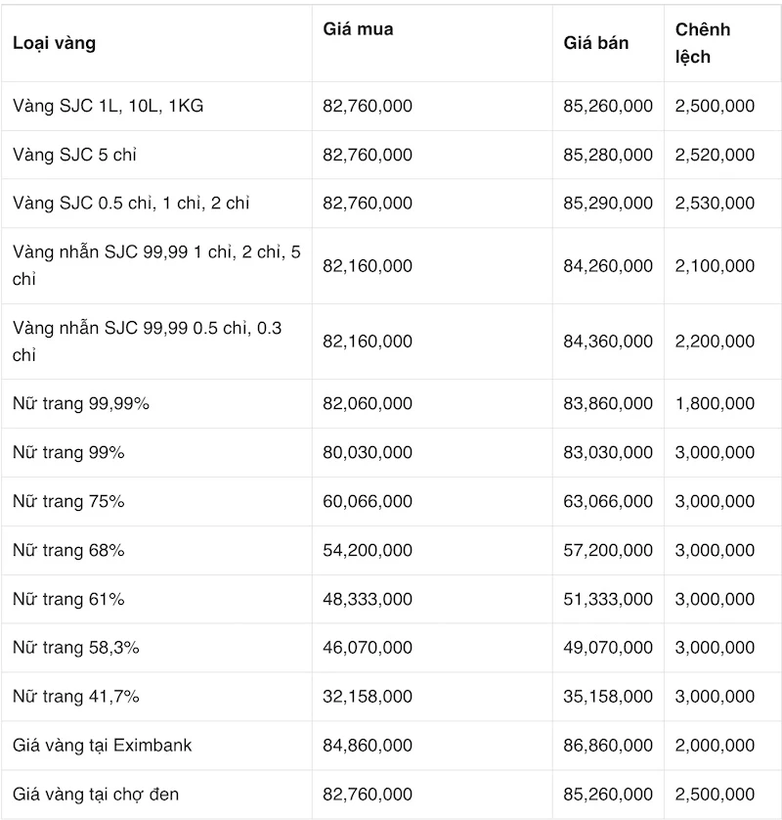The image size is (782, 820).
Task: Click the "Nữ trang 99,99%" row label
Action: [81, 403]
